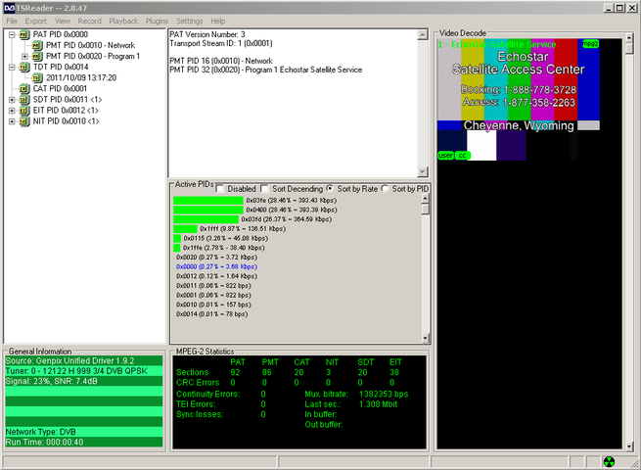Click the Run Time: 000:00:40 line
This screenshot has width=641, height=470.
tap(84, 443)
